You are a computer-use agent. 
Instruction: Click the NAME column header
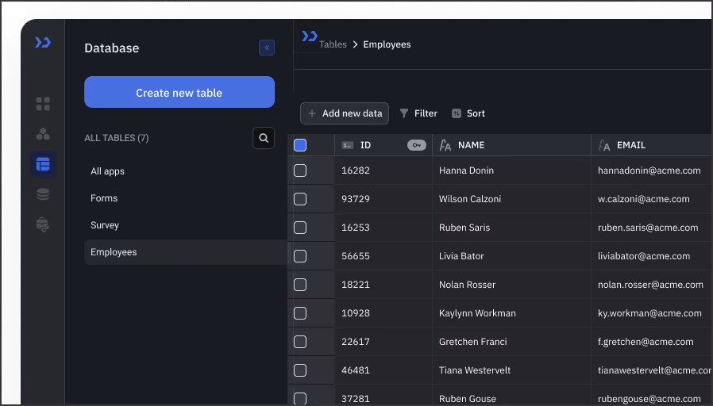pos(471,145)
